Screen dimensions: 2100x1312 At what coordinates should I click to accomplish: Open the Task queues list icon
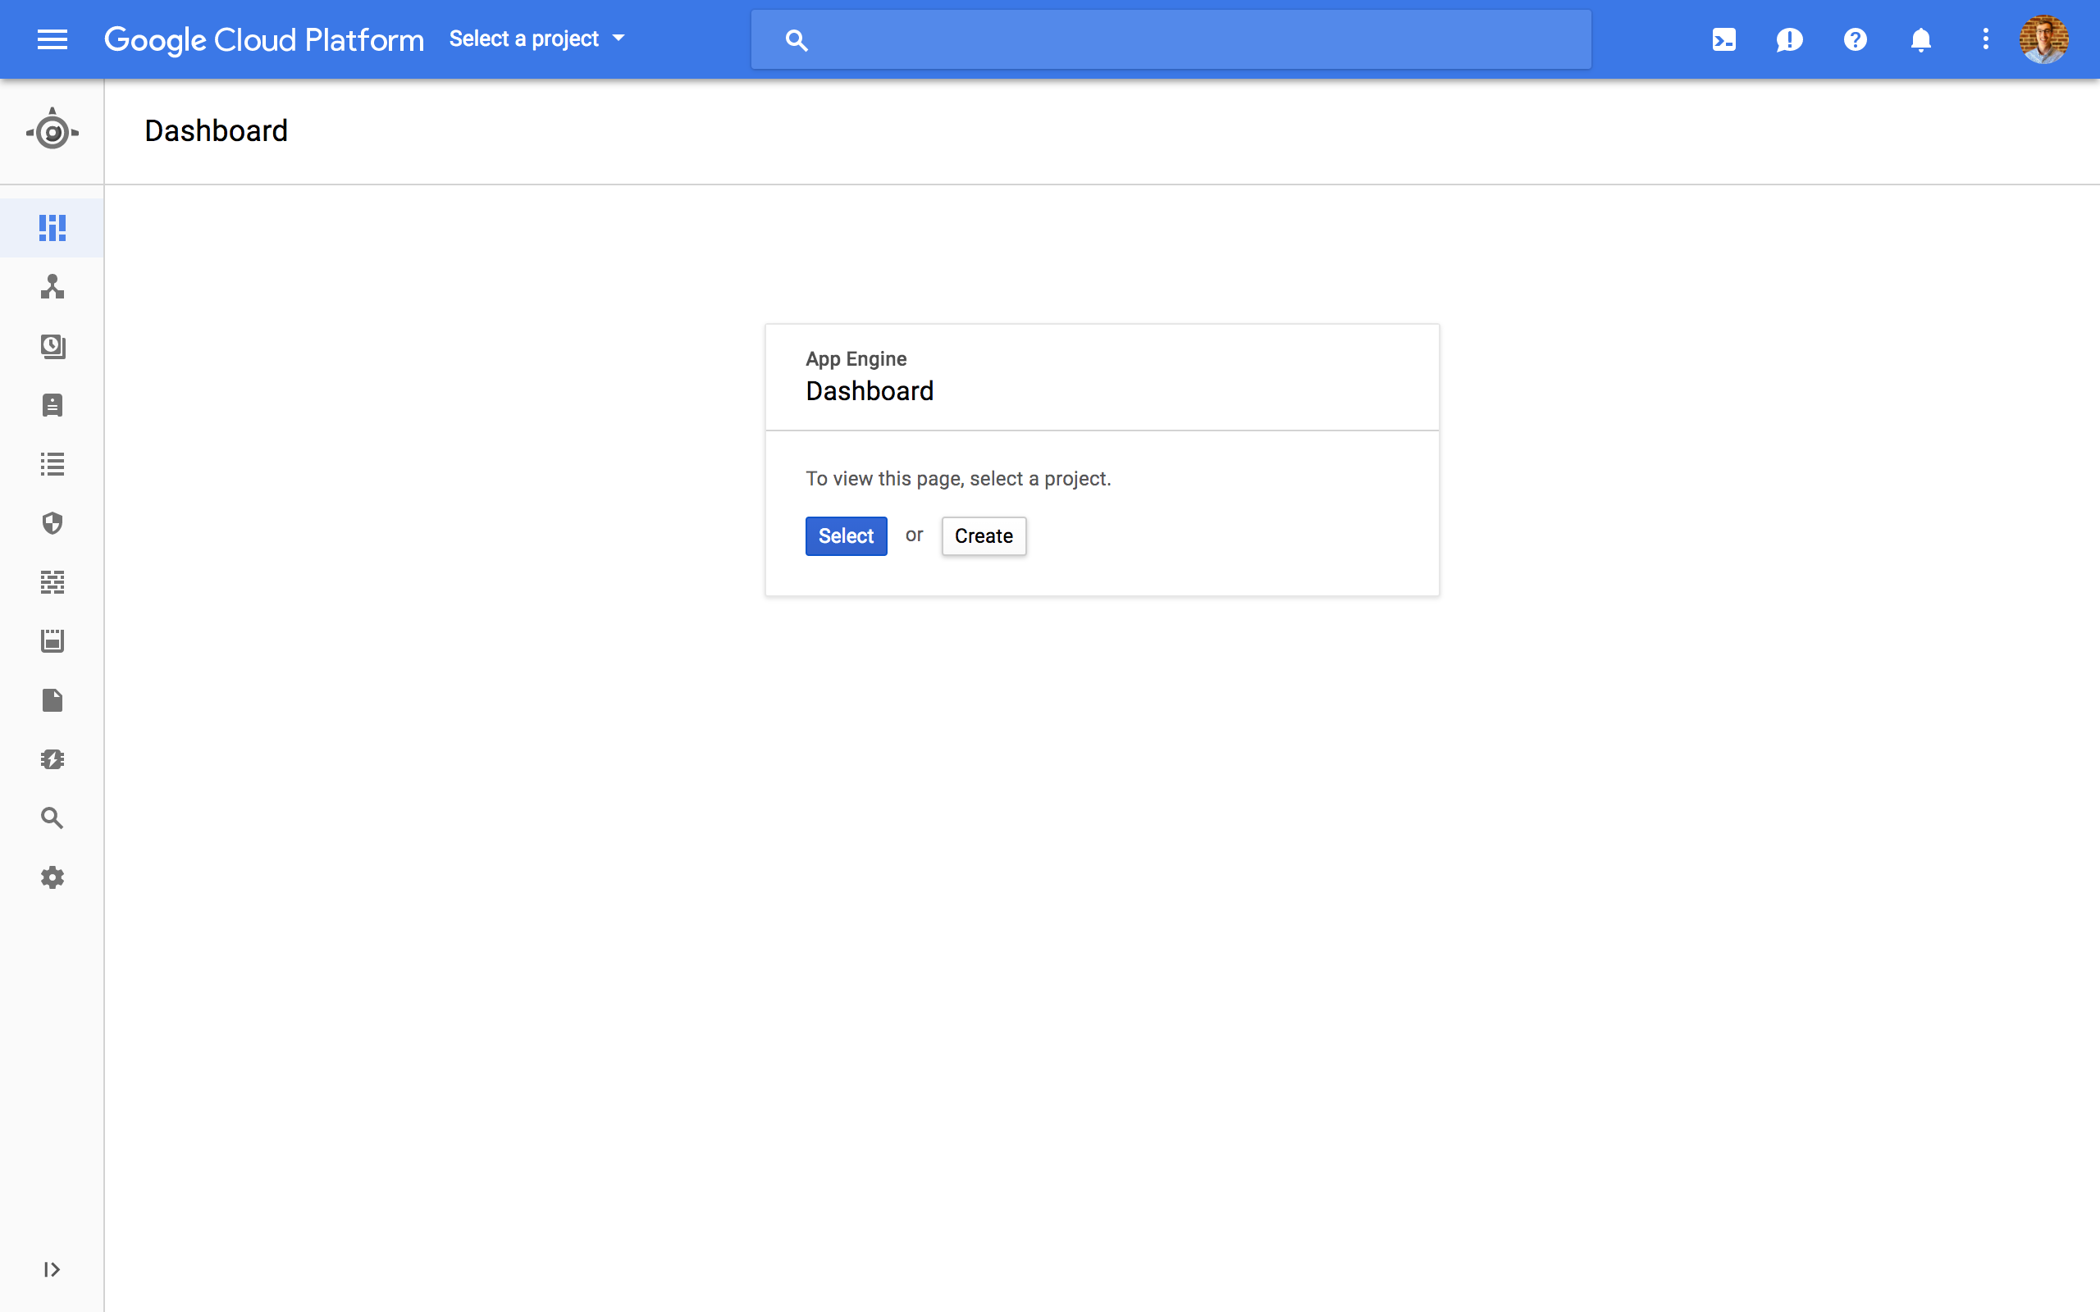(52, 464)
